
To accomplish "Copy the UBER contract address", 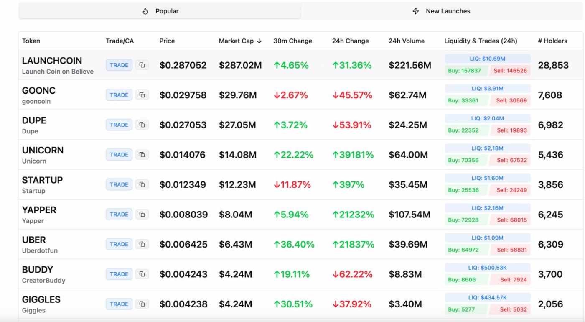I will (142, 244).
